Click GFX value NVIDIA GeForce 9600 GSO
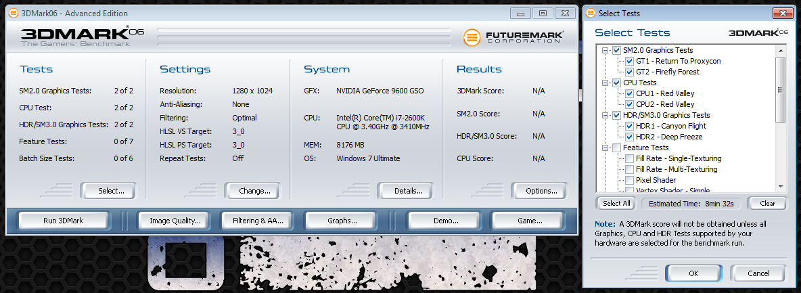The image size is (801, 293). coord(380,91)
